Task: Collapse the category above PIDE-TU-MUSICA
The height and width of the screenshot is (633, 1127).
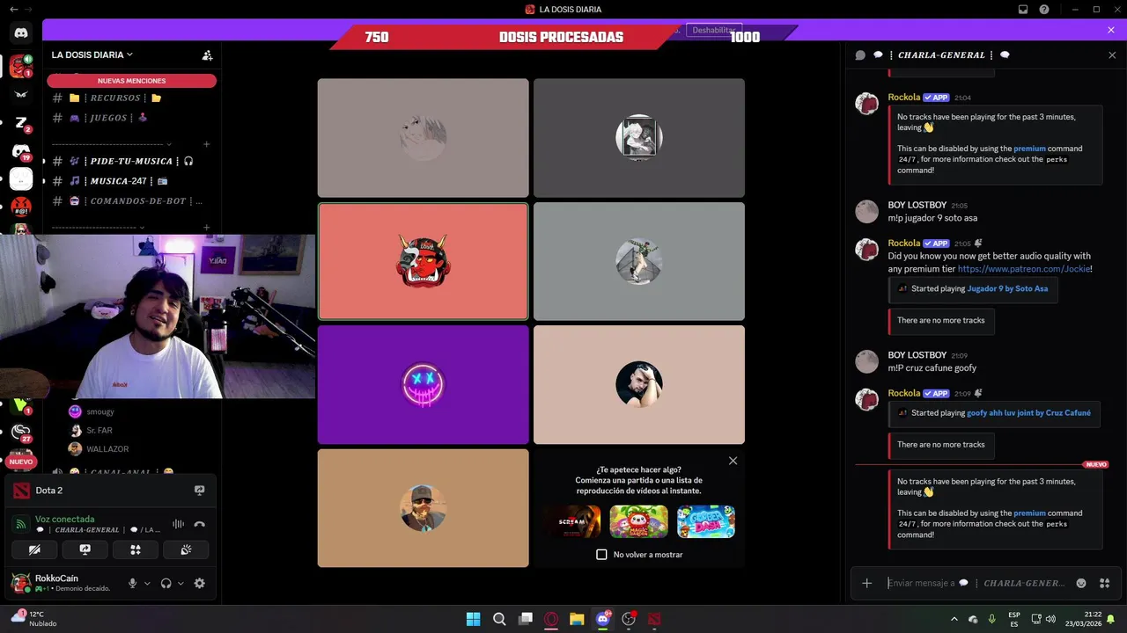Action: coord(111,144)
